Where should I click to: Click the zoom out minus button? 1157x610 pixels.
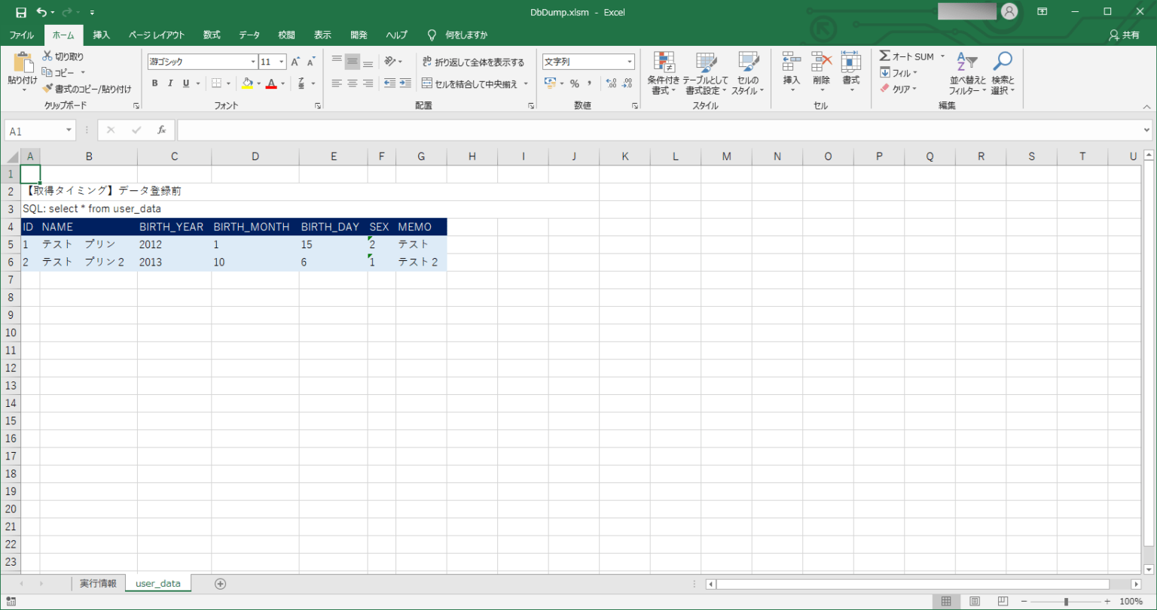click(1024, 602)
